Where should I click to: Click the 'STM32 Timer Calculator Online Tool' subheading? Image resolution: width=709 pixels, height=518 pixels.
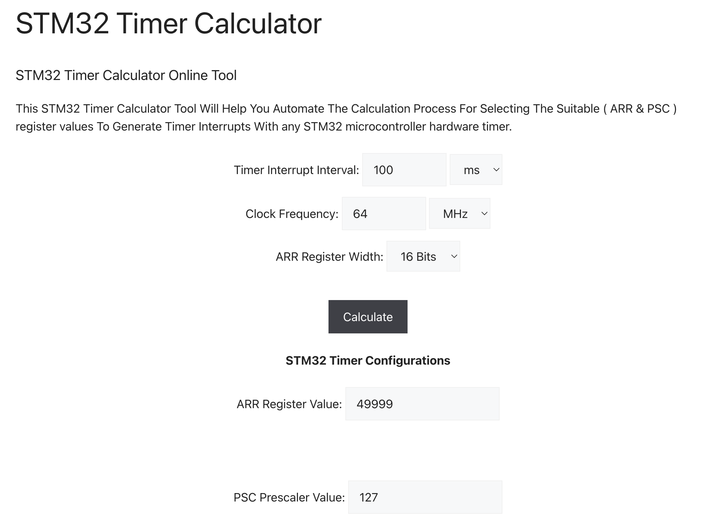pos(126,75)
